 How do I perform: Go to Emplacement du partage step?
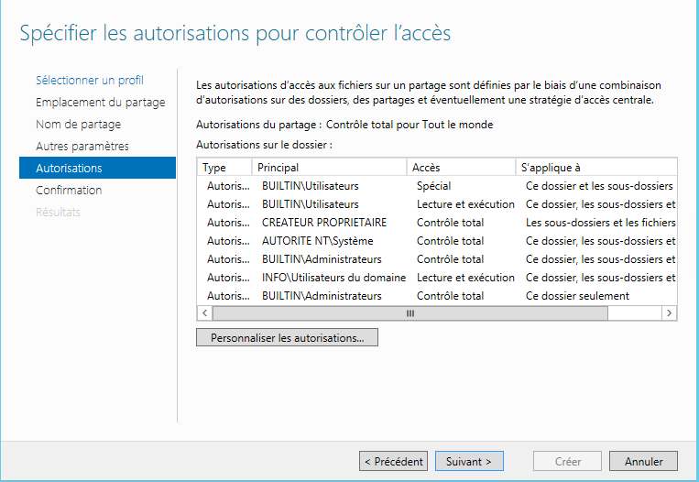100,102
